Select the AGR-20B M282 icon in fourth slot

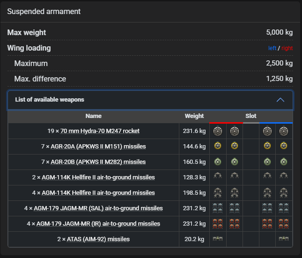coord(267,162)
